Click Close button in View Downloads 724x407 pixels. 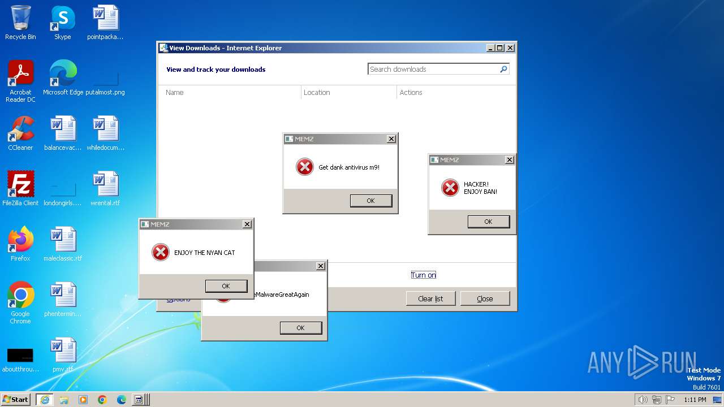485,298
